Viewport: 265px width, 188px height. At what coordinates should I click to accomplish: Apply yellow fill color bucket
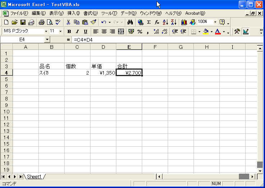[x=206, y=32]
